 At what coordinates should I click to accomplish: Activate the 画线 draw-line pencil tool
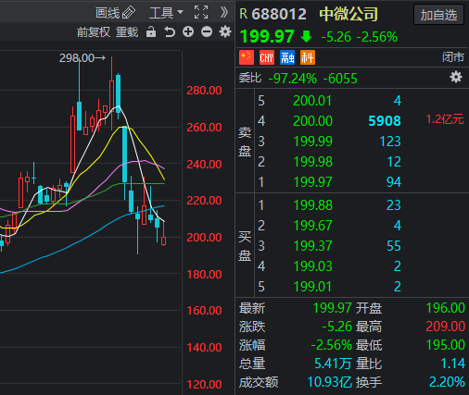click(x=115, y=13)
